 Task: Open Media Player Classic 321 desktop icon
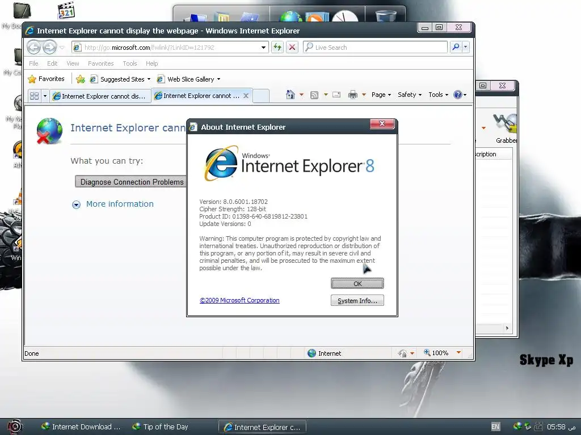(x=66, y=10)
